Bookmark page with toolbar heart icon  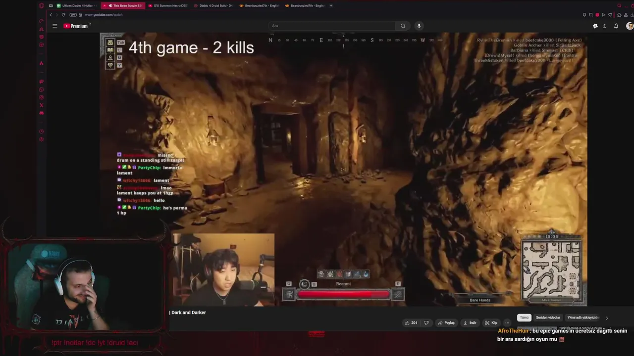coord(610,15)
